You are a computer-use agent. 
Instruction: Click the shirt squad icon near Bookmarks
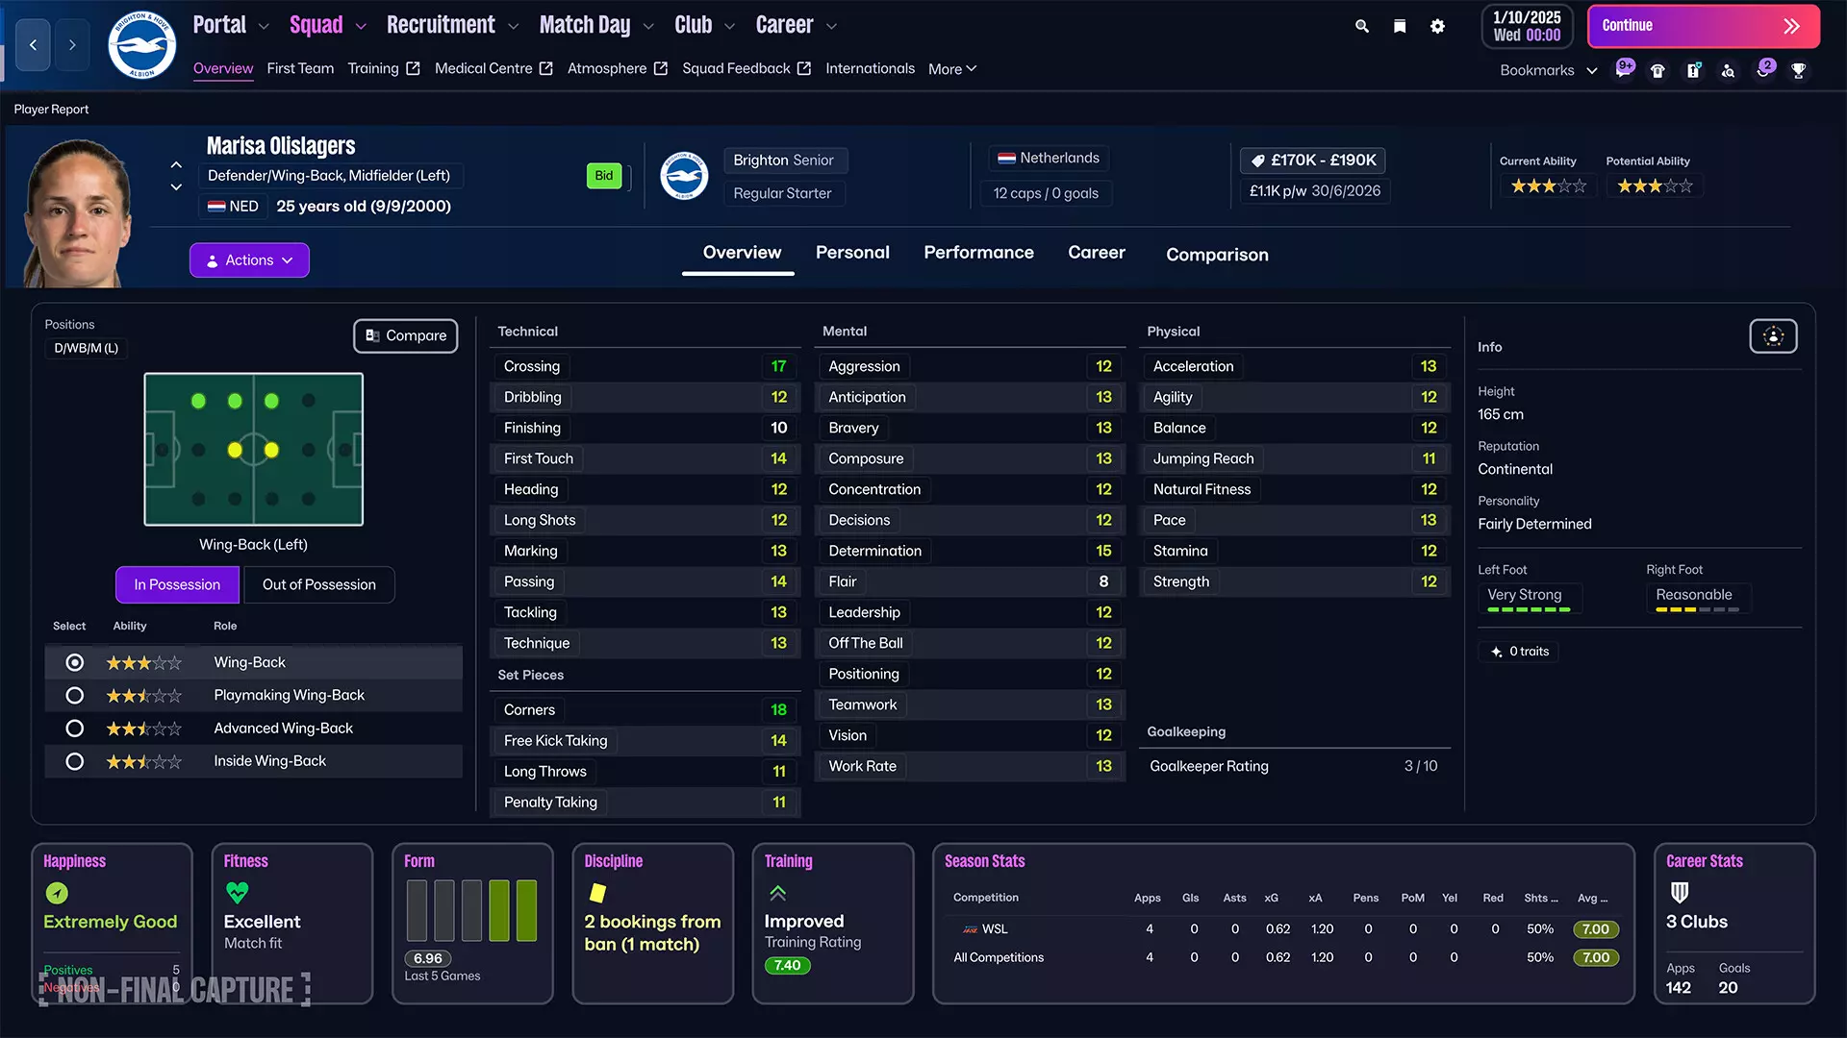pos(1657,70)
